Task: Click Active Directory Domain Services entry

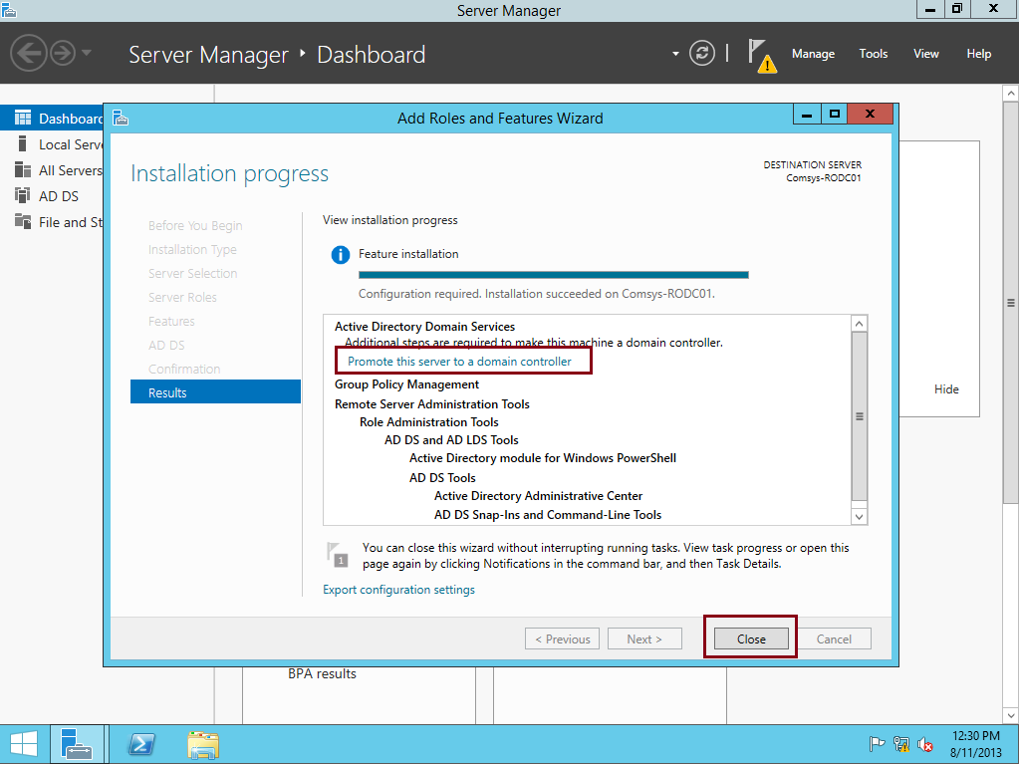Action: 424,326
